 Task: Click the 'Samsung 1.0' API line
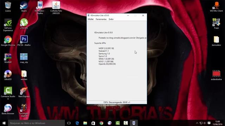104,54
